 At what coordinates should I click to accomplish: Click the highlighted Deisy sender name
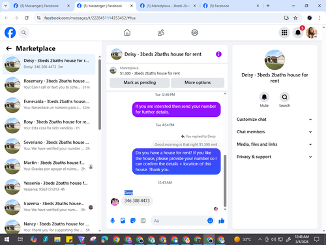[x=128, y=193]
